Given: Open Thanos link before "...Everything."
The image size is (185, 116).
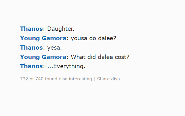Looking at the screenshot, I should click(x=31, y=66).
